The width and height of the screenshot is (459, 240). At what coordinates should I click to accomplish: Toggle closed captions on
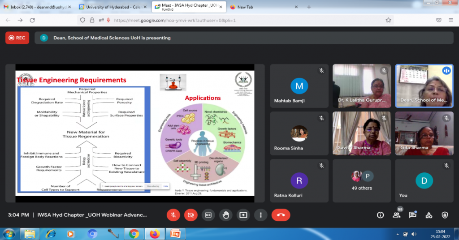(x=208, y=215)
